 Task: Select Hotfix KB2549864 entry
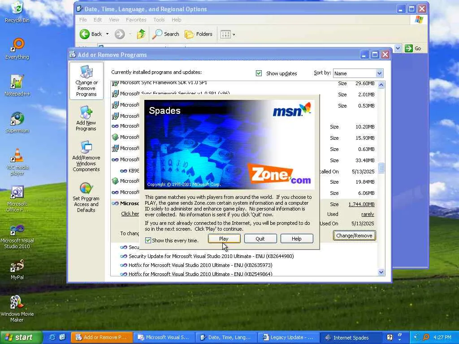point(200,274)
